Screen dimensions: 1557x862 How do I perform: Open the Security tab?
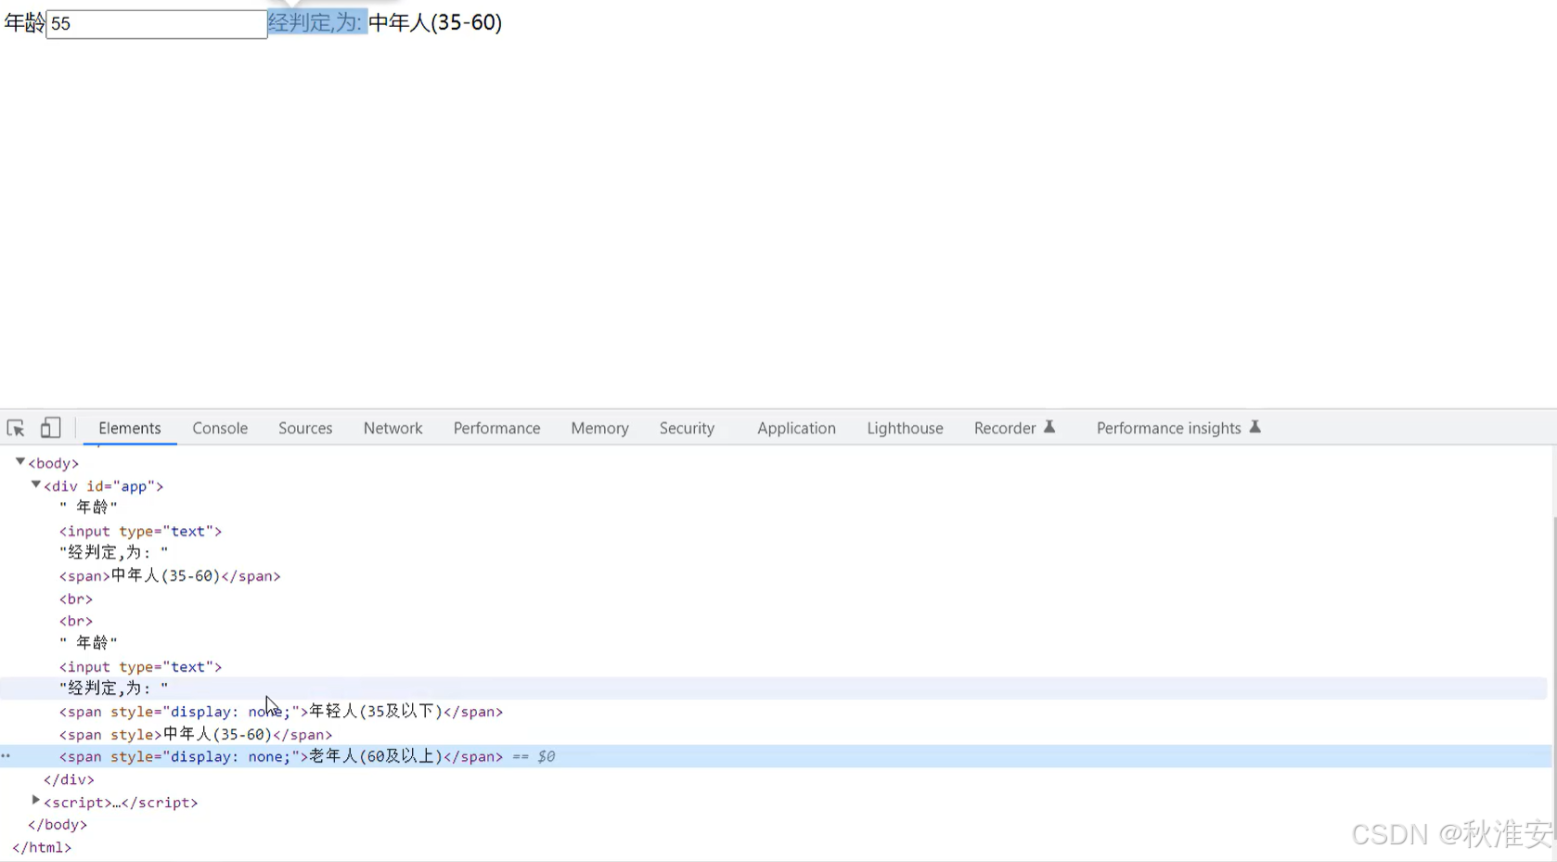(687, 428)
